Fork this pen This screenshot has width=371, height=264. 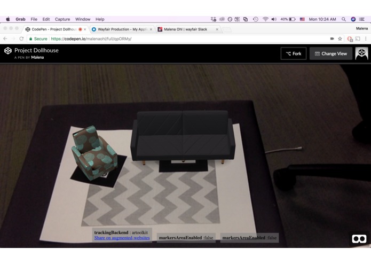point(294,53)
